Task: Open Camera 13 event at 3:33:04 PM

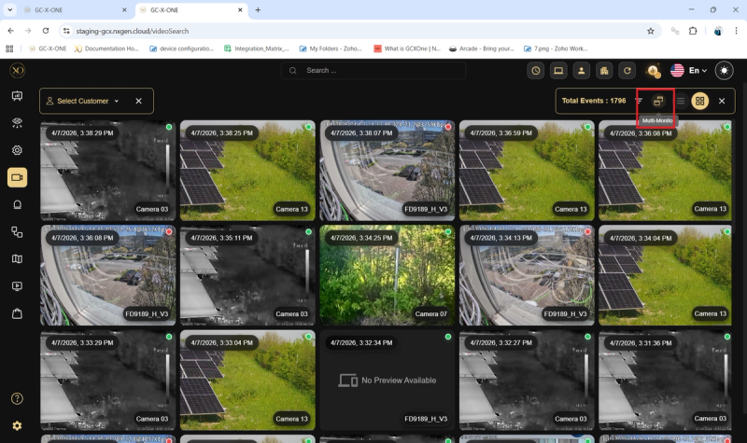Action: click(x=247, y=381)
